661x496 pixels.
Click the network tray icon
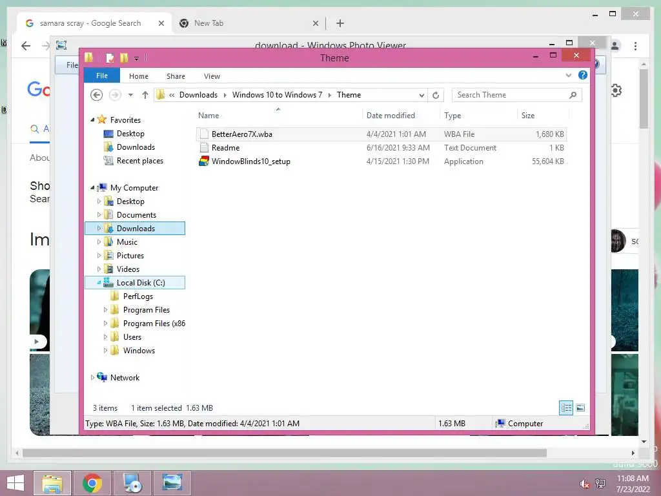pos(600,483)
